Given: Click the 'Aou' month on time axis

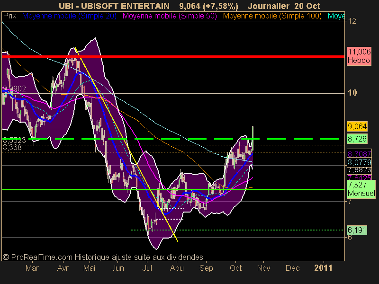Looking at the screenshot, I should tap(177, 268).
